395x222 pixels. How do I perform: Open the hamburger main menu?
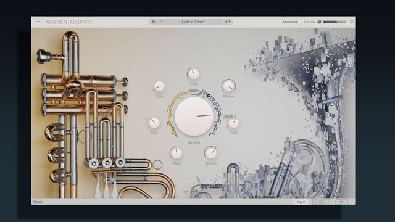point(38,22)
